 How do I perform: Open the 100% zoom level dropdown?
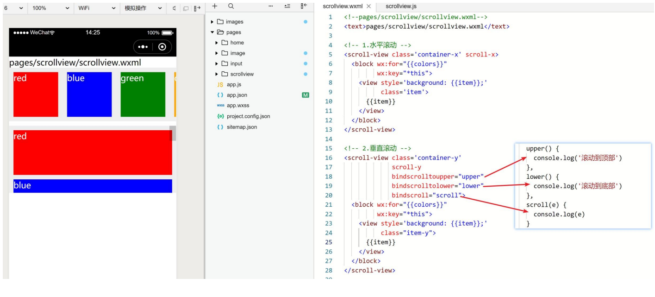pos(51,8)
